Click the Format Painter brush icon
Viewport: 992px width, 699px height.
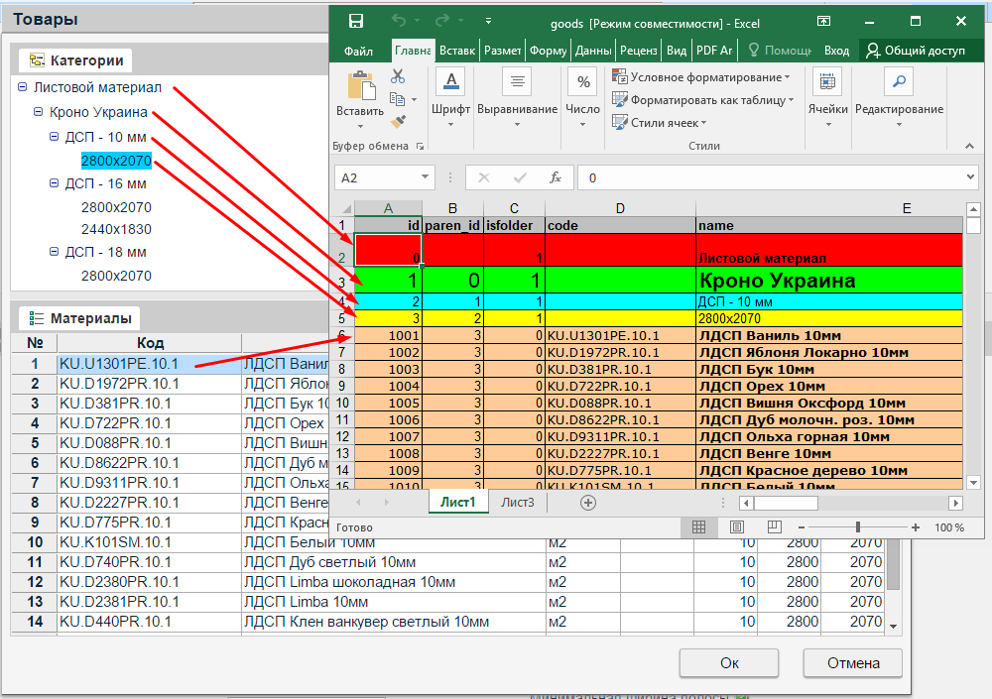[x=398, y=121]
